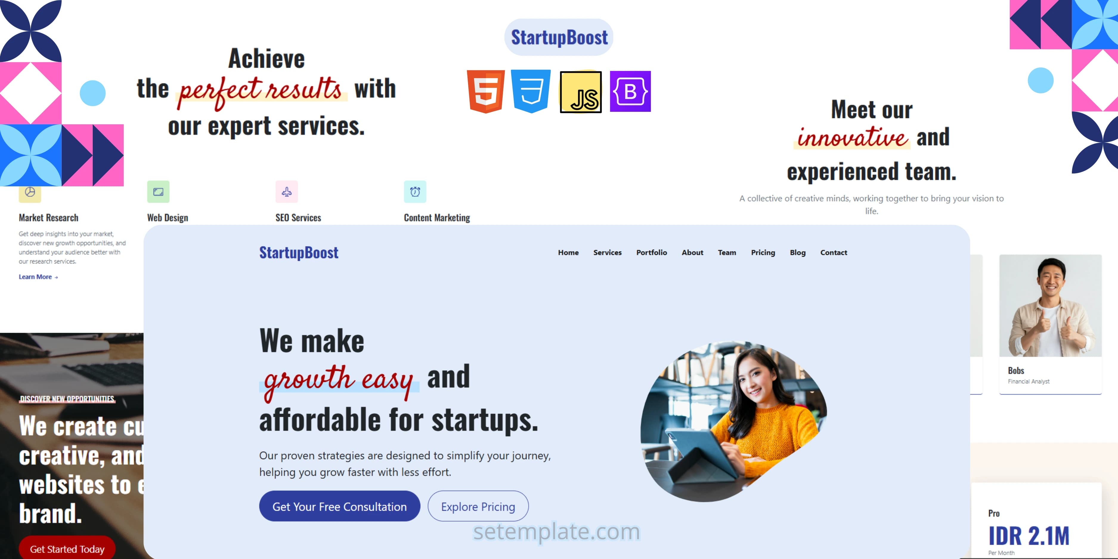Open the Services menu item
The height and width of the screenshot is (559, 1118).
pos(608,253)
